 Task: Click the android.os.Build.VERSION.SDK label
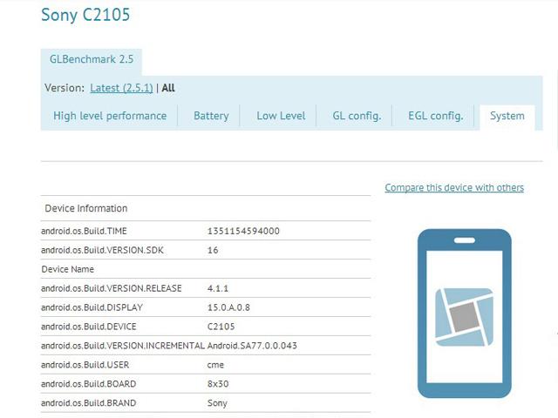(x=99, y=250)
